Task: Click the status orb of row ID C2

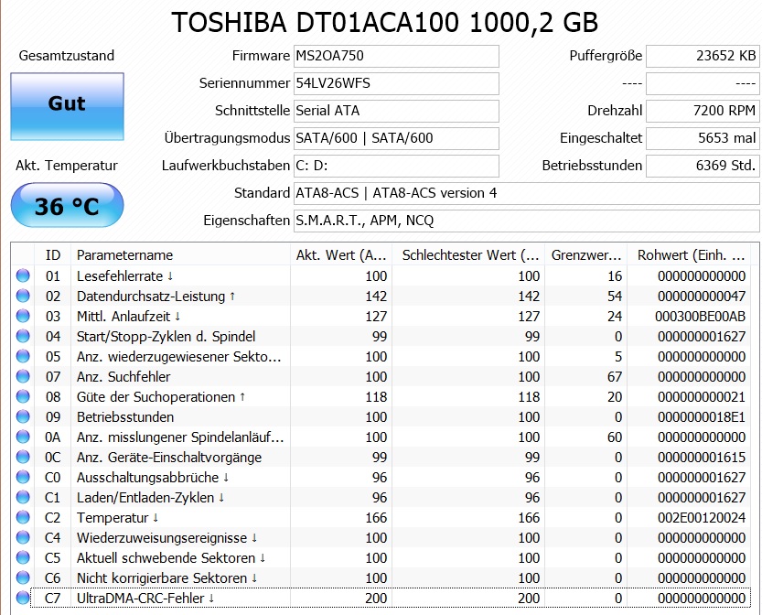Action: tap(23, 517)
